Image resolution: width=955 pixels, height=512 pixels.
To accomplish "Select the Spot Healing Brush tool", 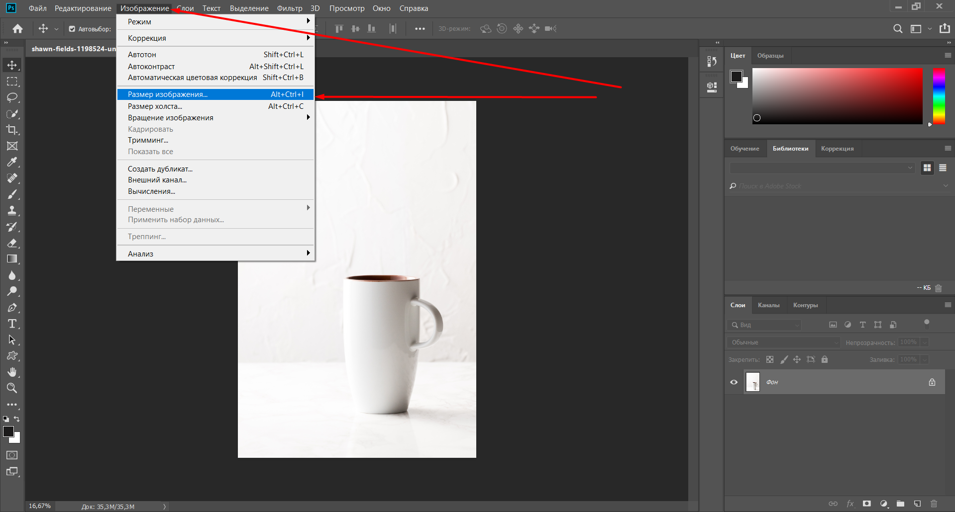I will [12, 178].
